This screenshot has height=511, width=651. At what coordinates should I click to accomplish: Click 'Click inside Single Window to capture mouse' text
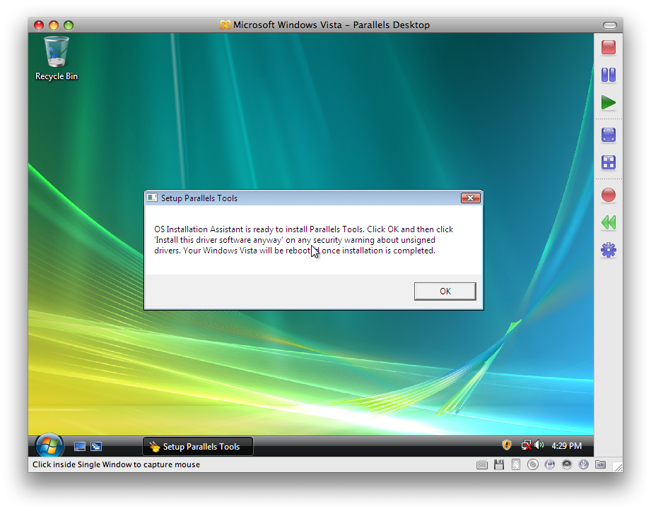[116, 464]
